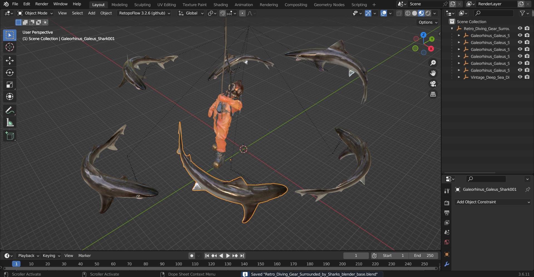Open the Object properties tab
The width and height of the screenshot is (534, 277).
(447, 254)
